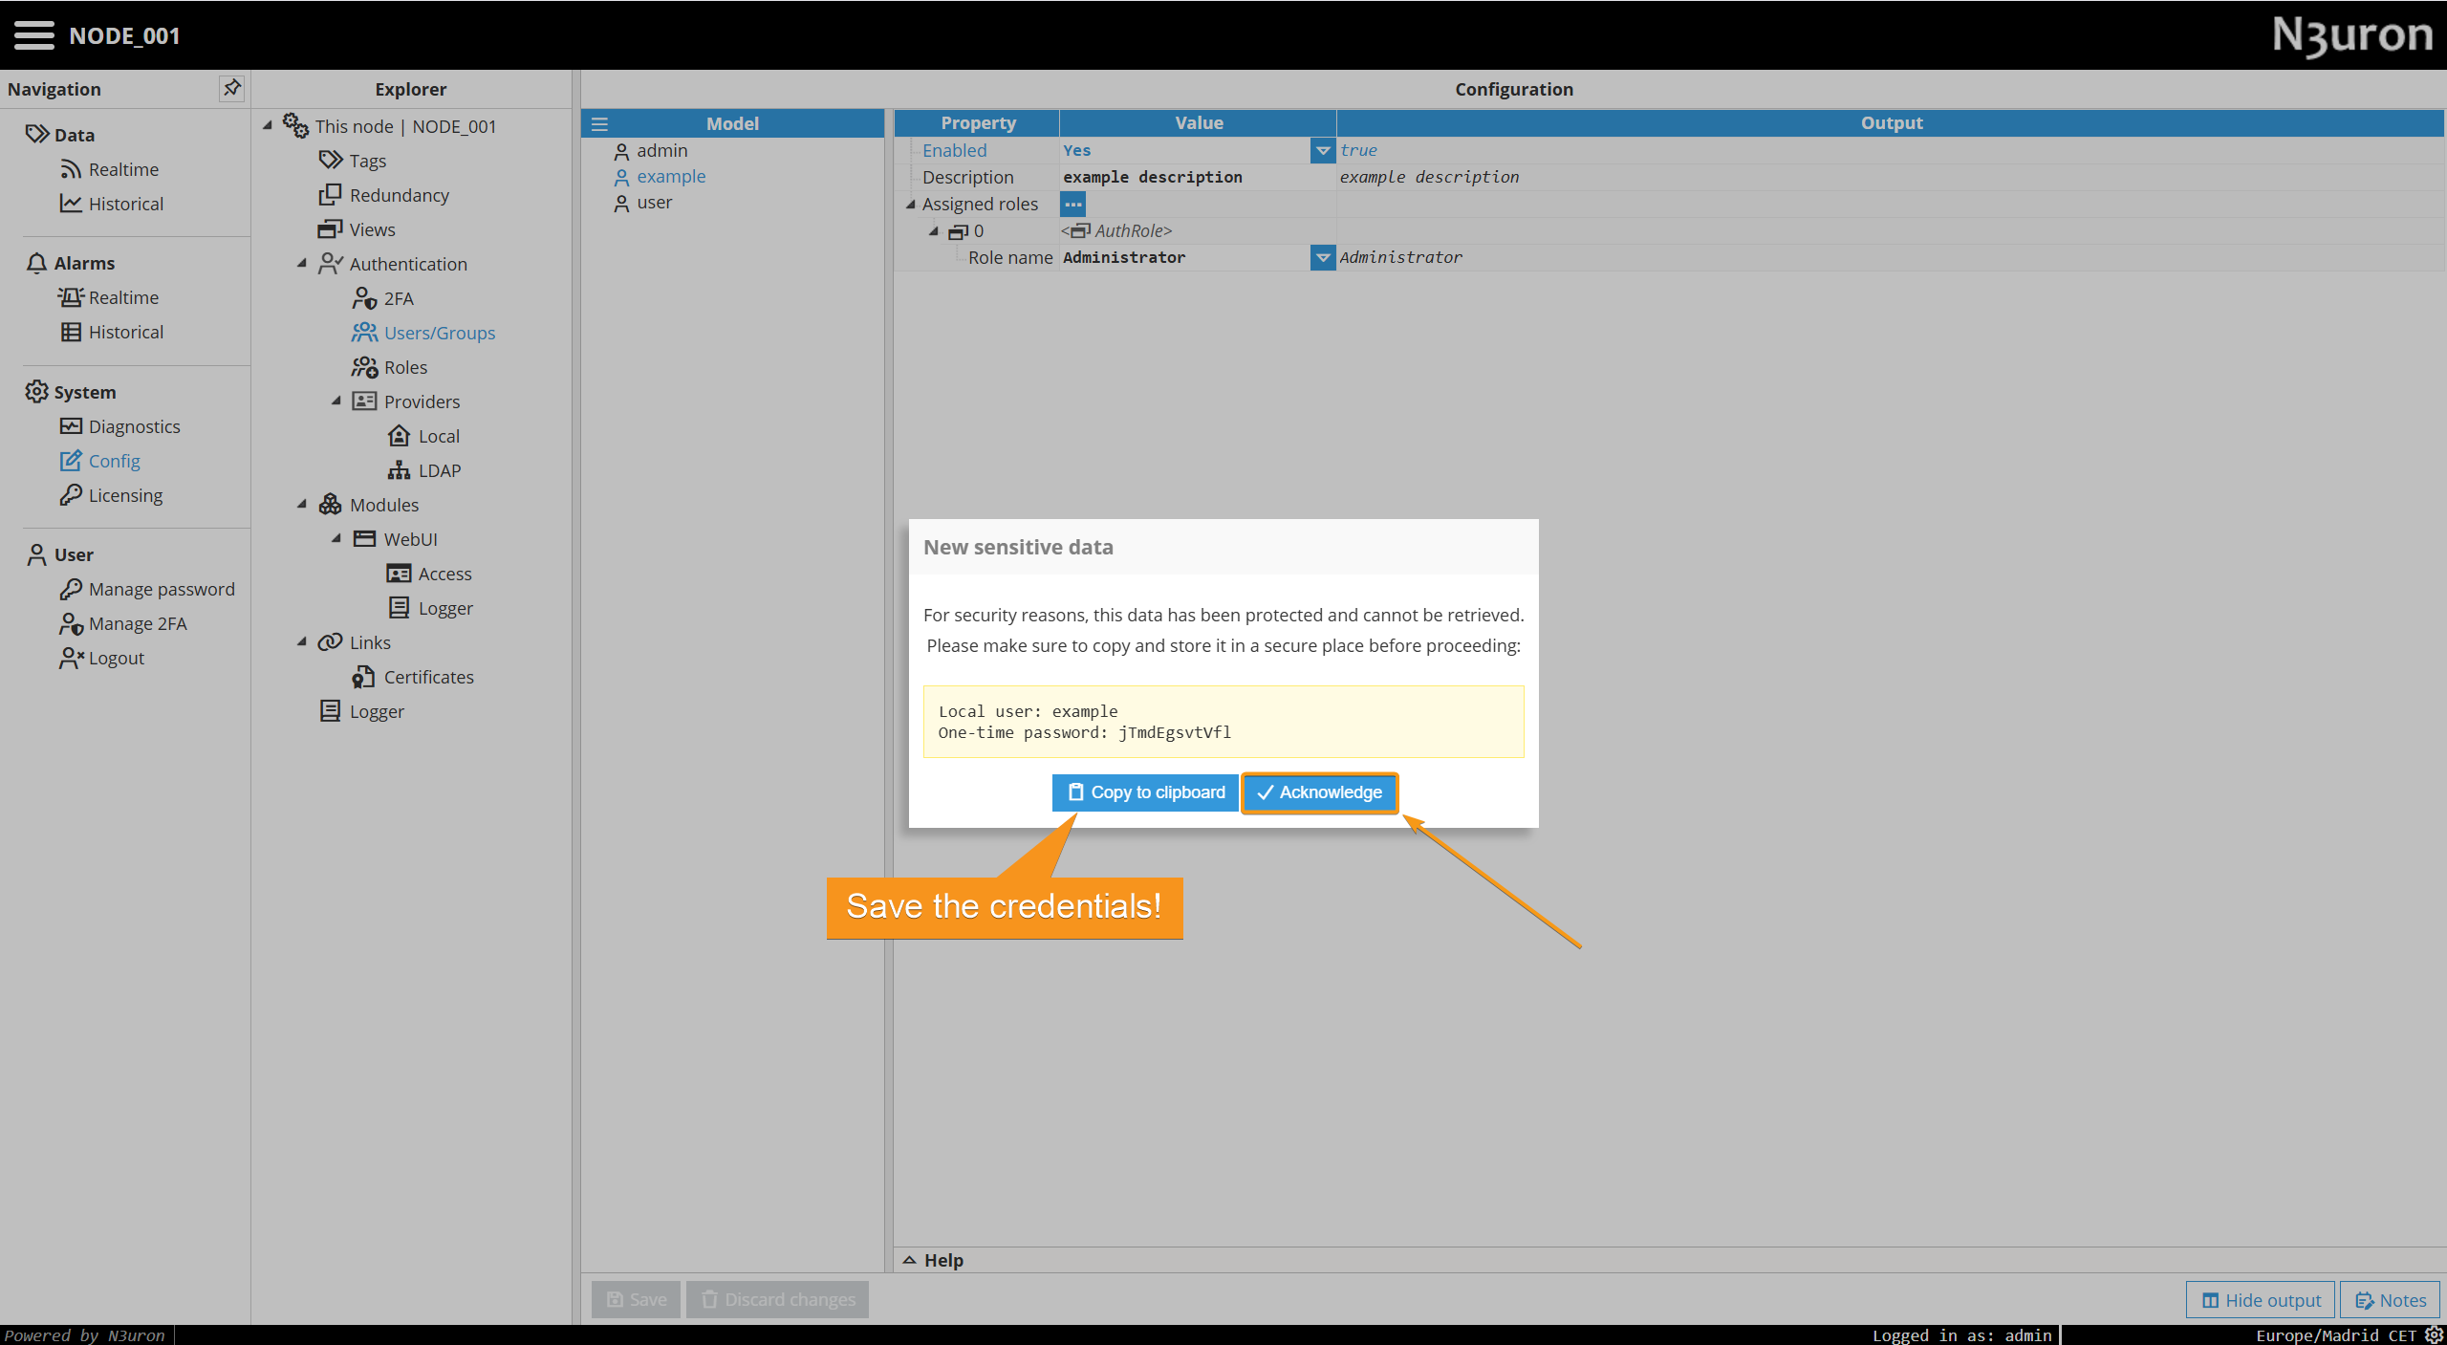Click Copy to clipboard button

pyautogui.click(x=1145, y=792)
